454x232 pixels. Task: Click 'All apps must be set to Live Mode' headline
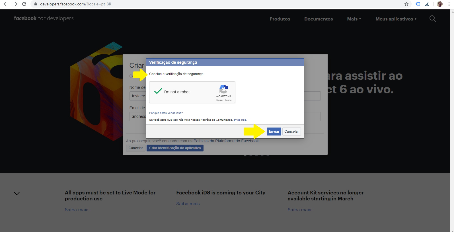(110, 196)
